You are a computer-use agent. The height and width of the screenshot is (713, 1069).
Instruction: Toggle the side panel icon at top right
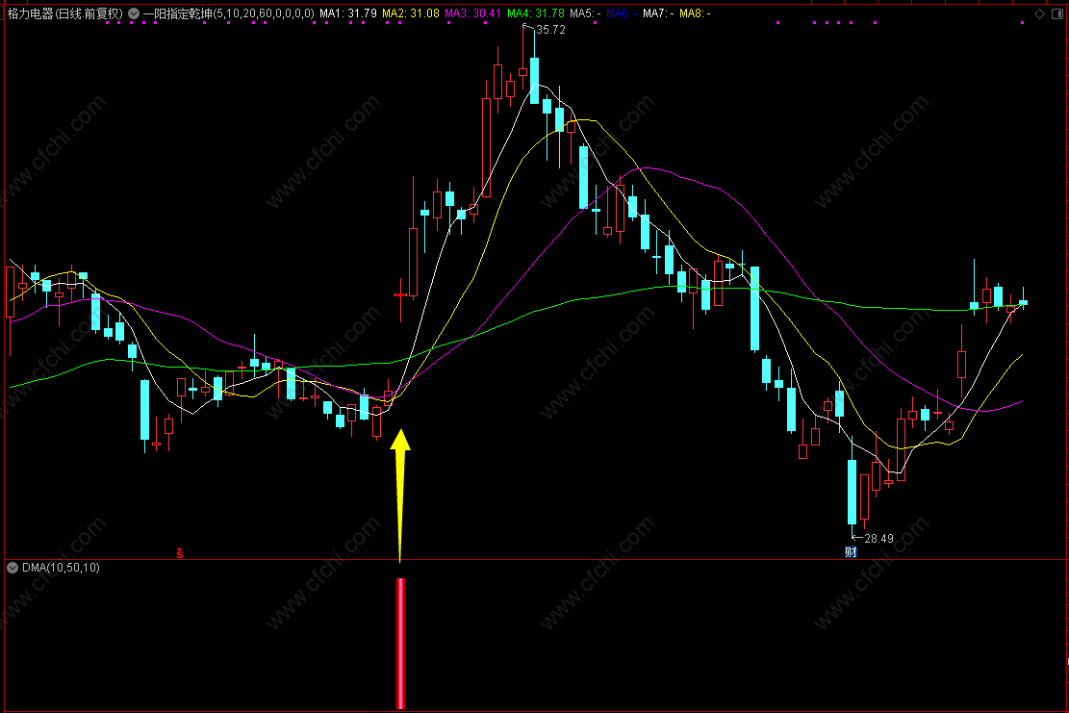1056,13
